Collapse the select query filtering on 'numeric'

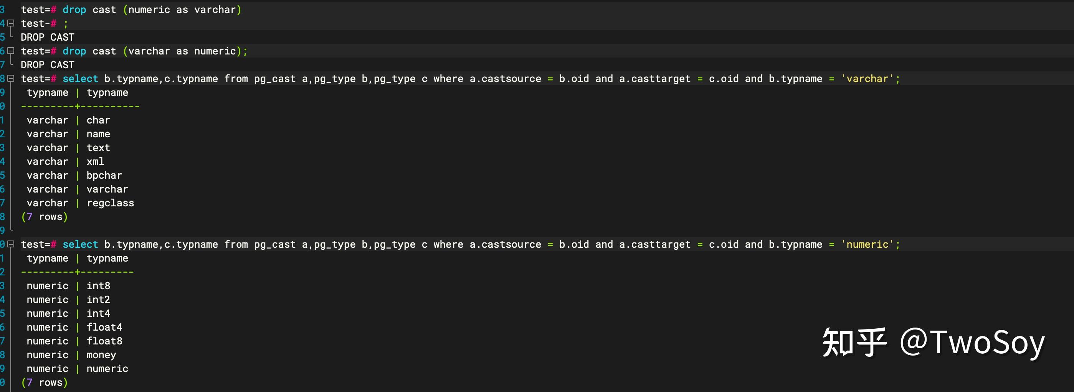(11, 244)
